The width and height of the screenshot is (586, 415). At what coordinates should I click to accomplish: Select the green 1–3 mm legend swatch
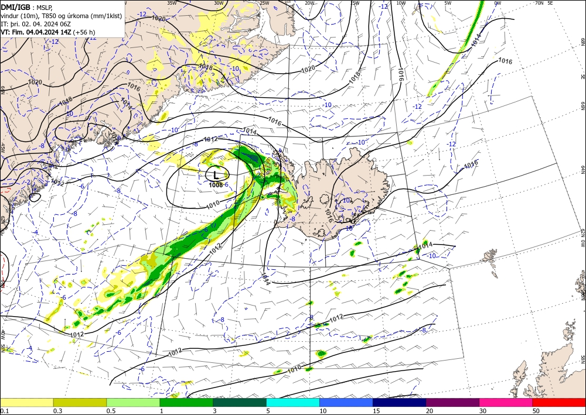[186, 402]
